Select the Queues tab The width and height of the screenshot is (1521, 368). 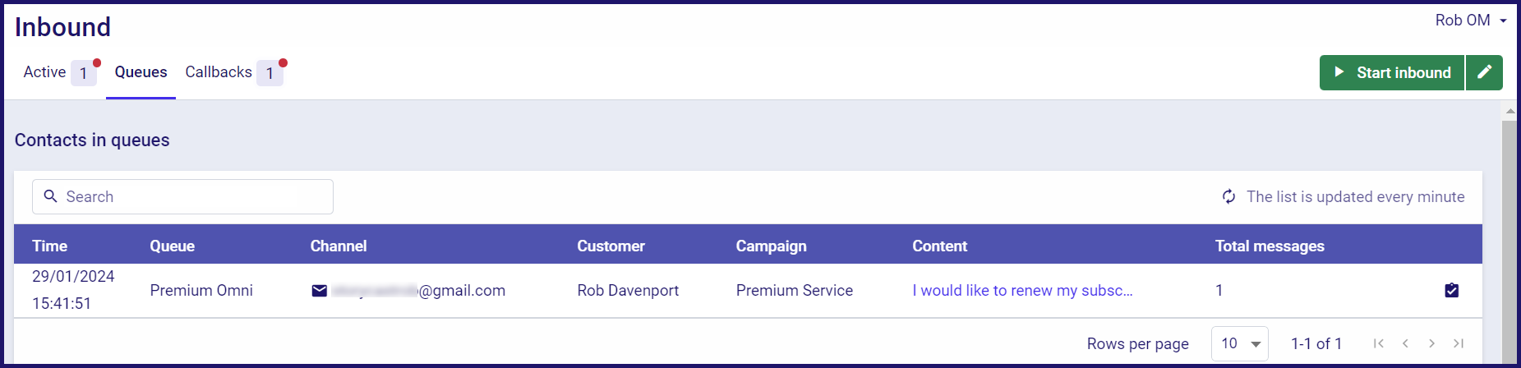[141, 72]
